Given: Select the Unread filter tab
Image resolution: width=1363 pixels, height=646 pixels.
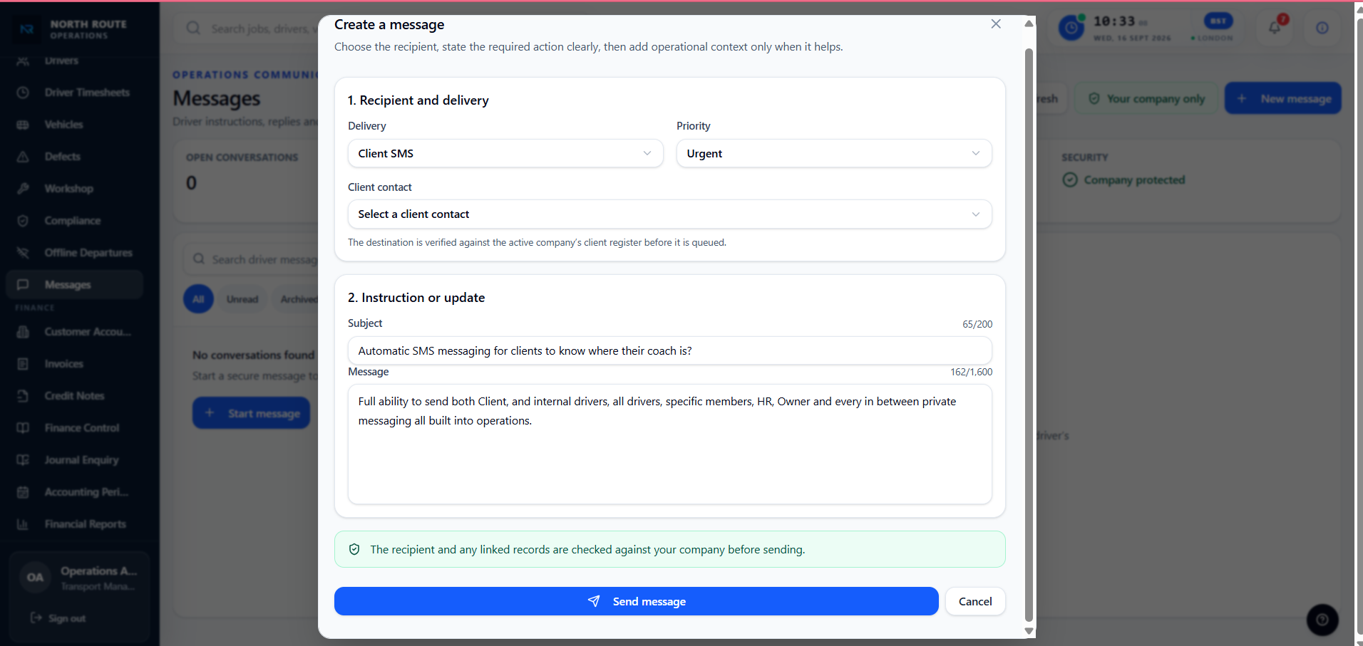Looking at the screenshot, I should coord(242,299).
